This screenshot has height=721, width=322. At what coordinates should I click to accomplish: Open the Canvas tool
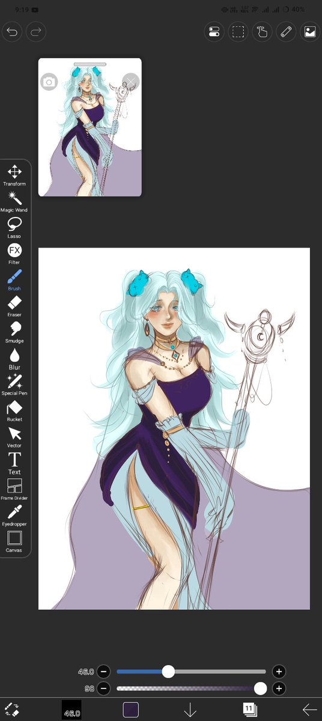14,542
